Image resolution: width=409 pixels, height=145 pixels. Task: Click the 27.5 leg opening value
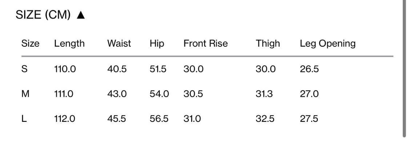coord(309,119)
